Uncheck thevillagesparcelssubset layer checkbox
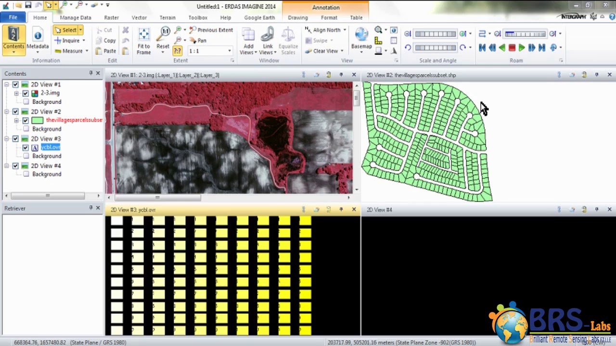 click(x=26, y=120)
